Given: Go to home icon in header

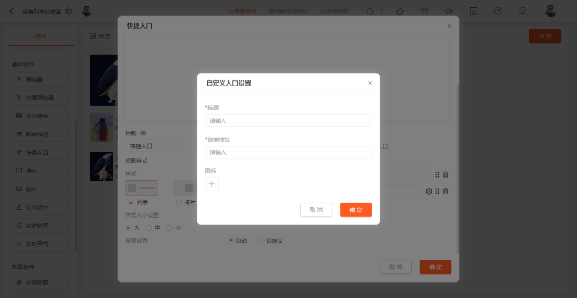Looking at the screenshot, I should point(400,11).
